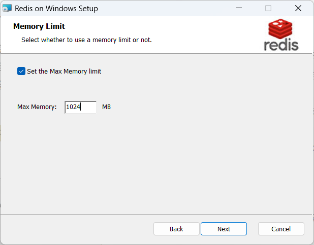Screen dimensions: 314x245
Task: Click the installer icon in title bar
Action: point(7,9)
